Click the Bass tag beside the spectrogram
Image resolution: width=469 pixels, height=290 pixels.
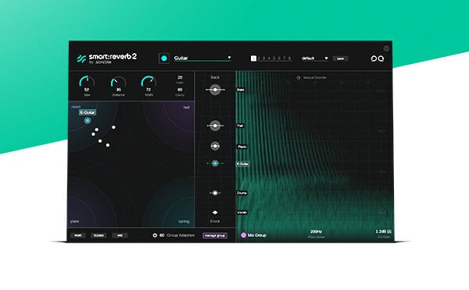[x=241, y=90]
